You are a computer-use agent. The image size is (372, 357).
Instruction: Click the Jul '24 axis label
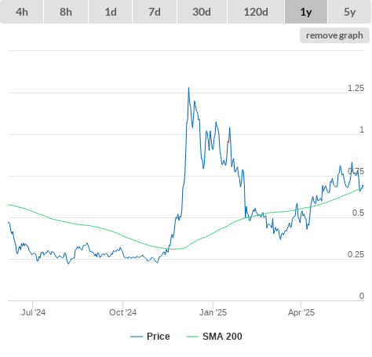click(33, 312)
